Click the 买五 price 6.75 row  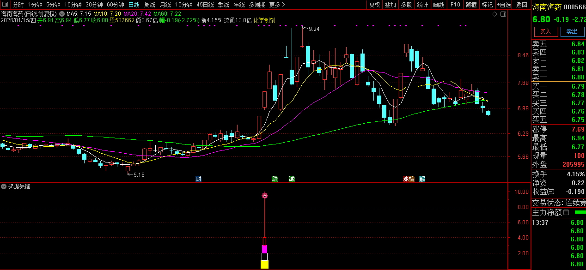[559, 120]
